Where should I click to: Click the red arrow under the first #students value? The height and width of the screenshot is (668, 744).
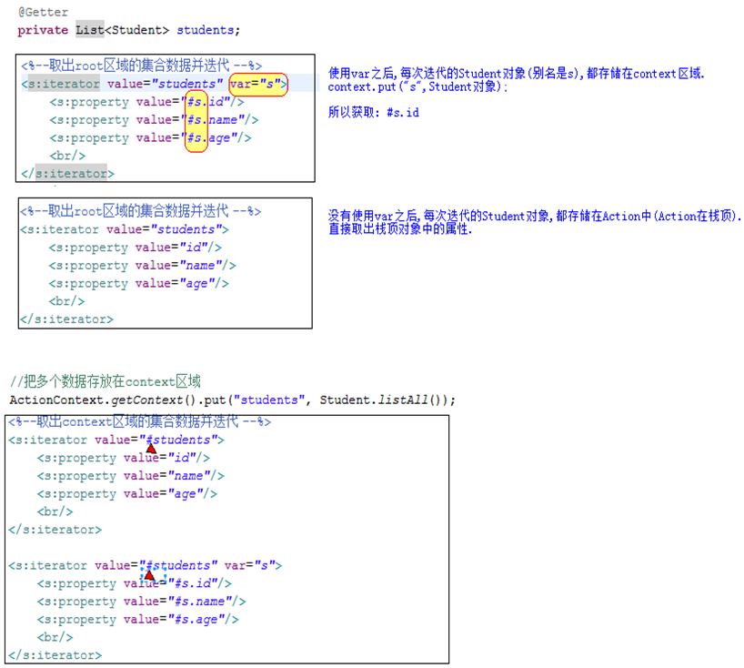pyautogui.click(x=151, y=448)
